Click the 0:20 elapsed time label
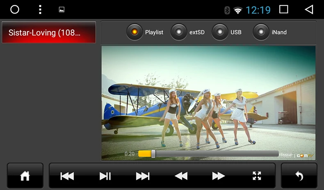Viewport: 324px width, 190px height. coord(129,154)
